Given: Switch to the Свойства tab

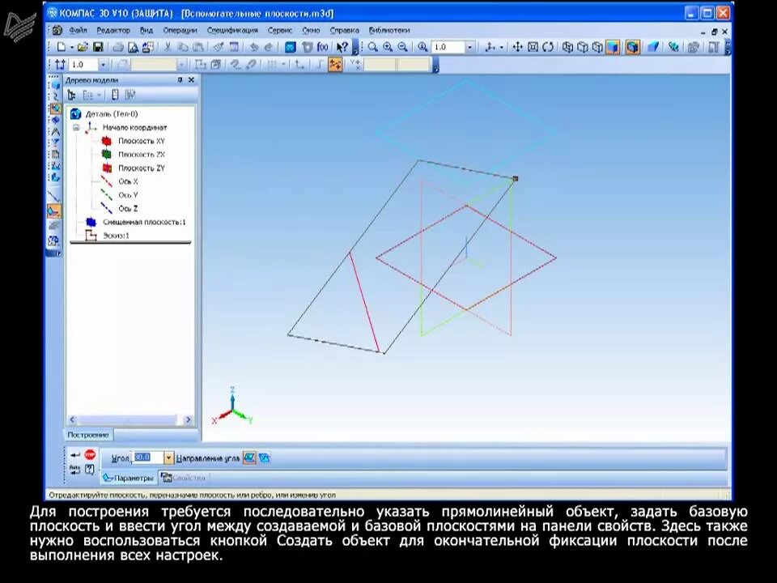Looking at the screenshot, I should point(184,478).
